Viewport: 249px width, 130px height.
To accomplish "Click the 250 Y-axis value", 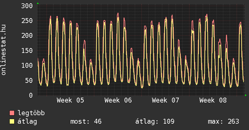I will [x=27, y=21].
